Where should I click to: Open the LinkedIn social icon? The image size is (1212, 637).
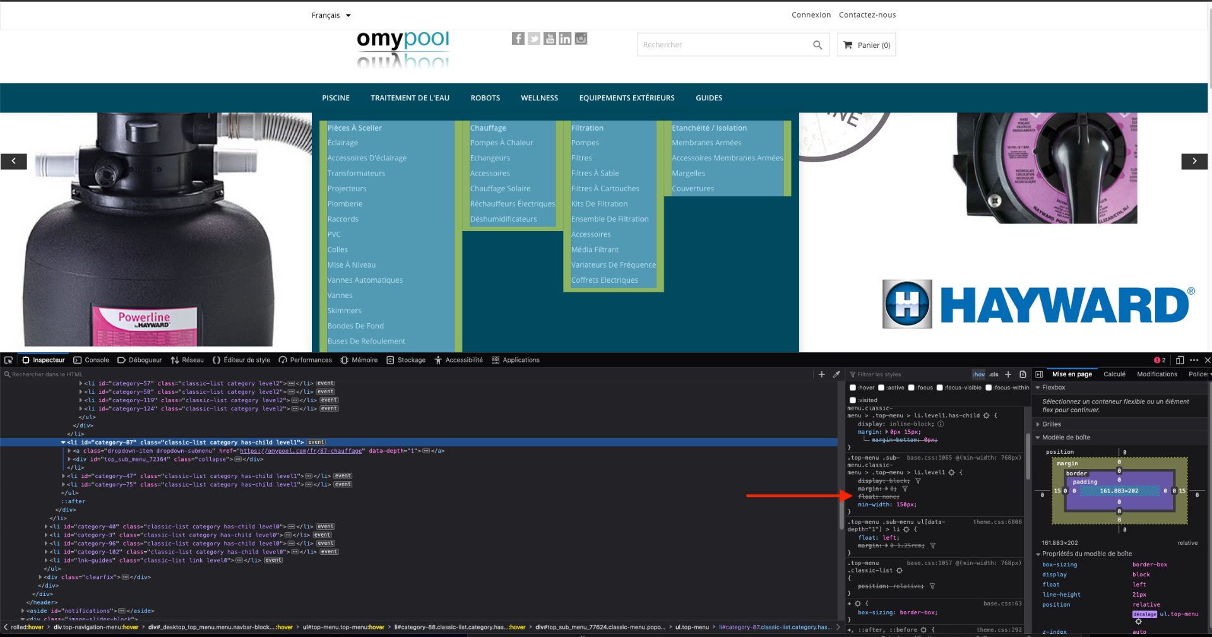565,39
